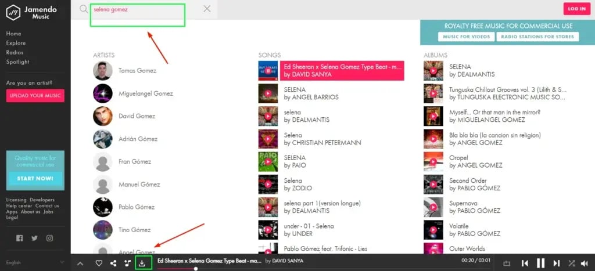This screenshot has width=595, height=271.
Task: Click the magnifying glass search icon
Action: 84,9
